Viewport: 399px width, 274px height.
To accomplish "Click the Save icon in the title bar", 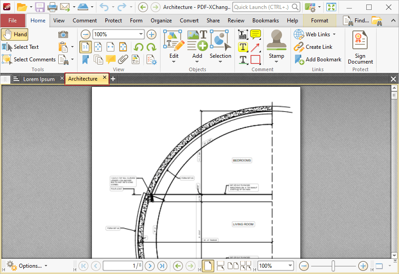I will tap(40, 7).
